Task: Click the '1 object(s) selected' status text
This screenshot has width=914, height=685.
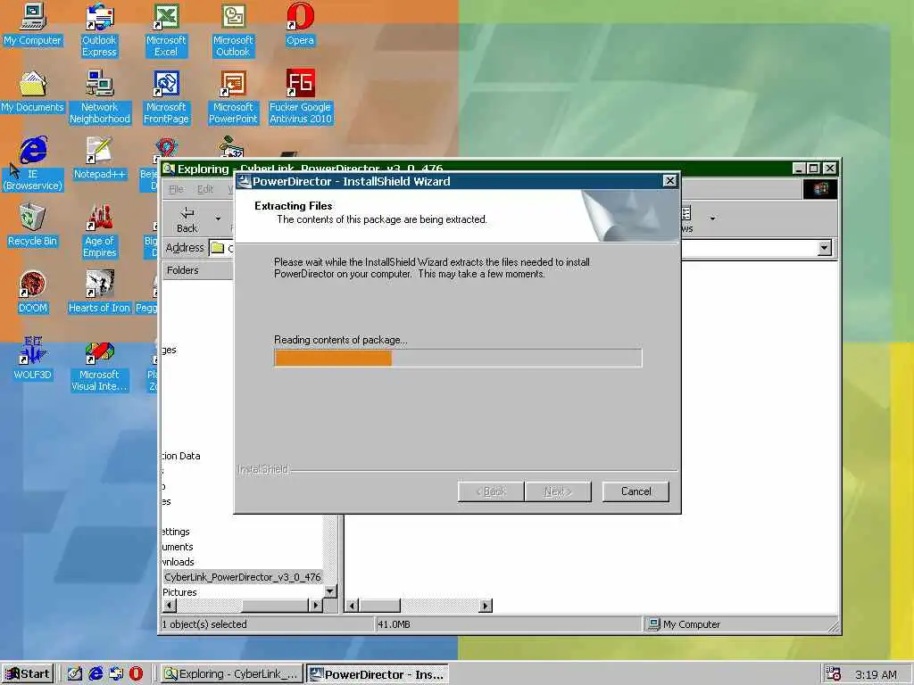Action: tap(204, 624)
